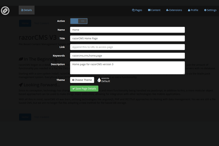This screenshot has height=146, width=219.
Task: Open the Settings menu
Action: [x=210, y=10]
